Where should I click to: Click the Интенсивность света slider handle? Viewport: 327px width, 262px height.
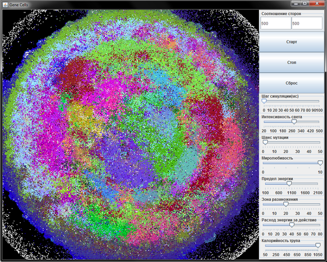click(294, 122)
